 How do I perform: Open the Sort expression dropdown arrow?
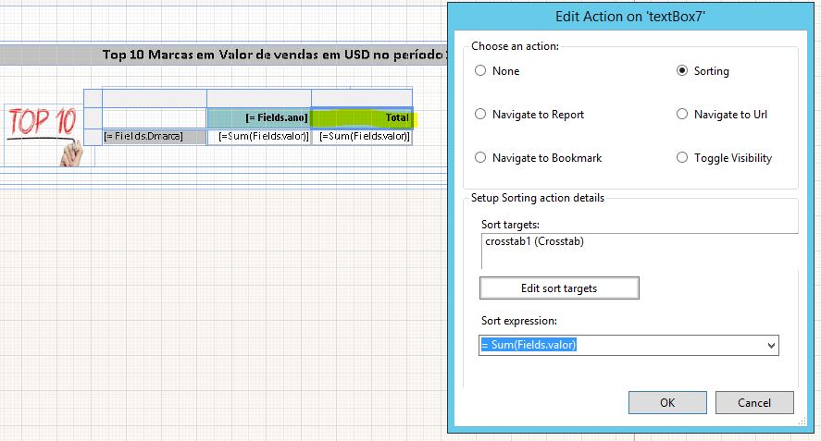point(772,346)
